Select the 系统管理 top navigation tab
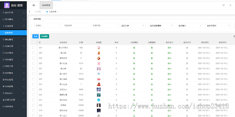Viewport: 235px width, 117px height. pyautogui.click(x=46, y=5)
